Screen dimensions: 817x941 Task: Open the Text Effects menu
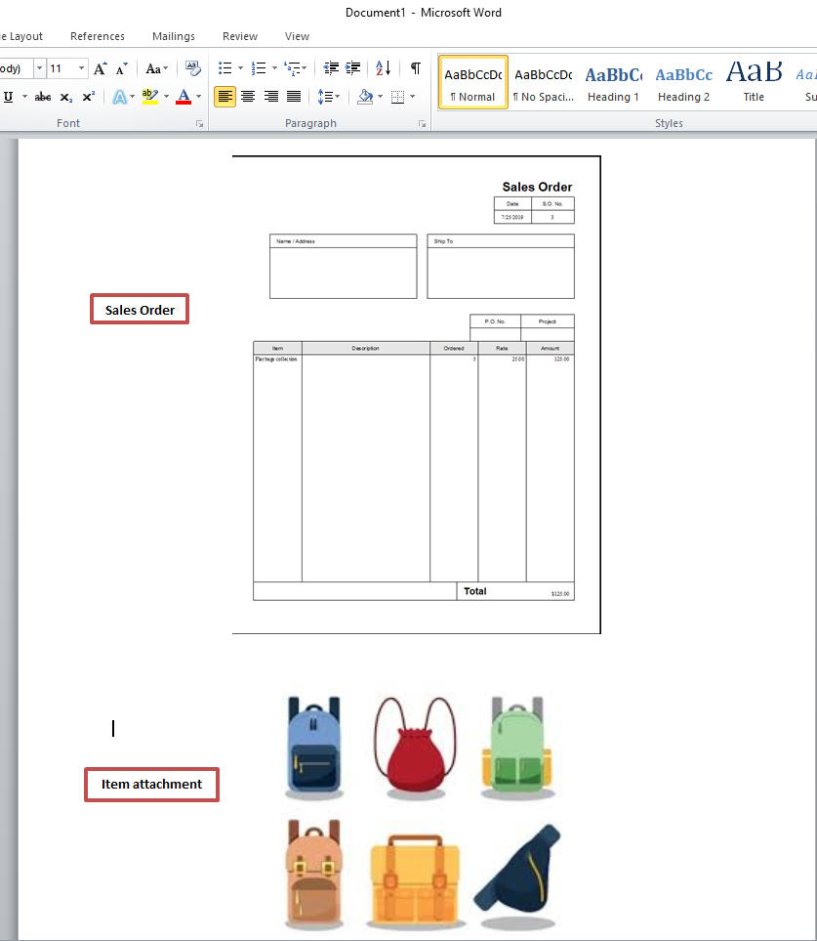point(123,97)
